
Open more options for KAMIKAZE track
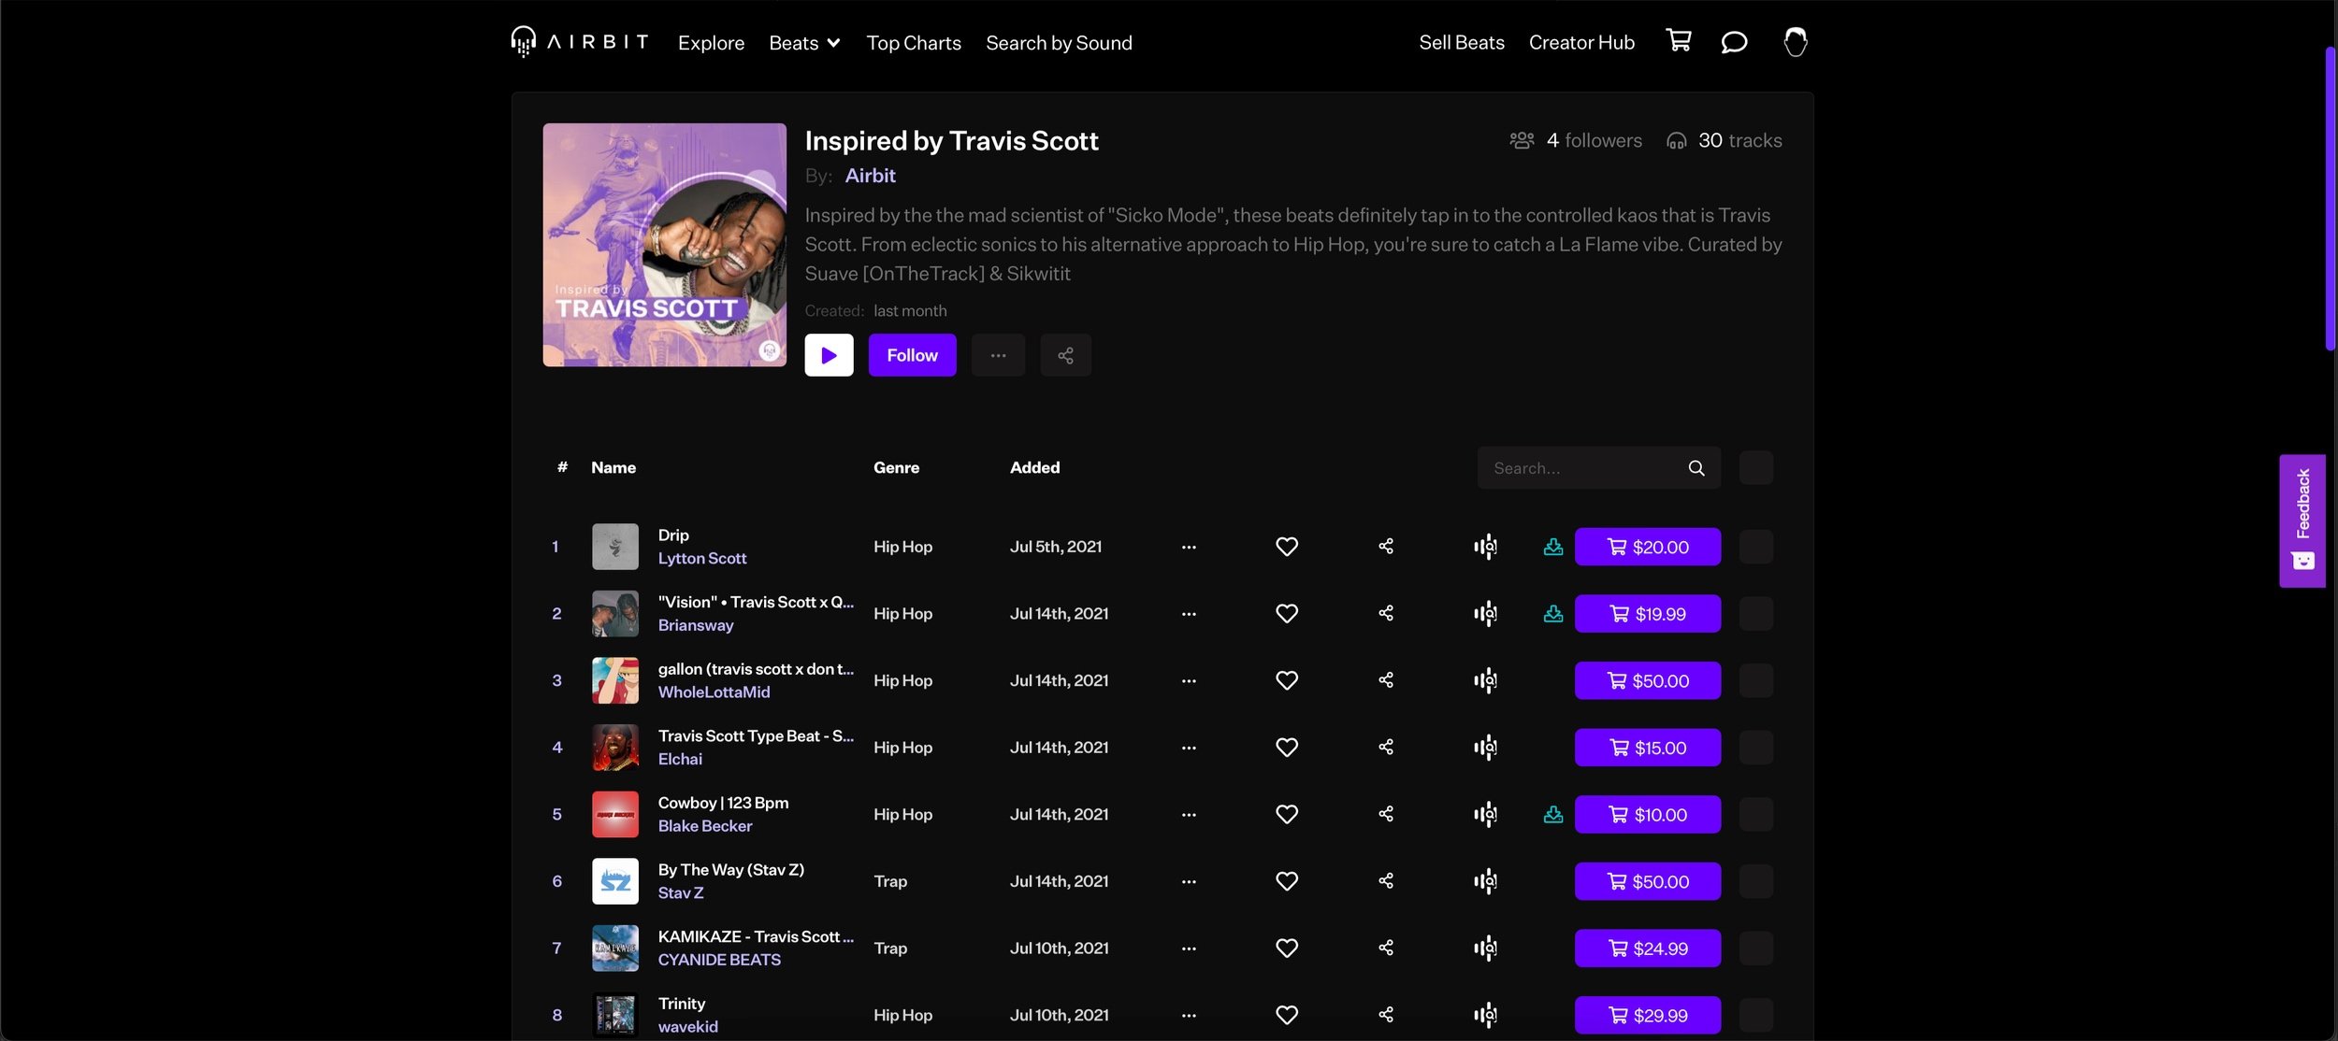pos(1189,948)
